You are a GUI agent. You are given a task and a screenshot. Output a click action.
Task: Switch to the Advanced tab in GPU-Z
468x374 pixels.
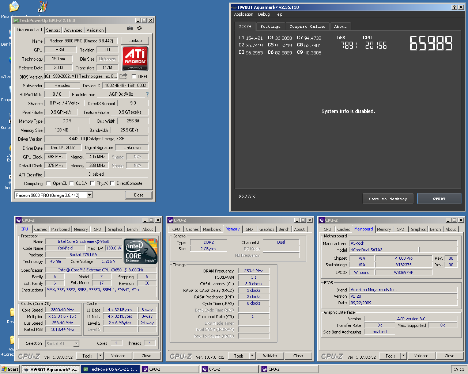point(73,30)
